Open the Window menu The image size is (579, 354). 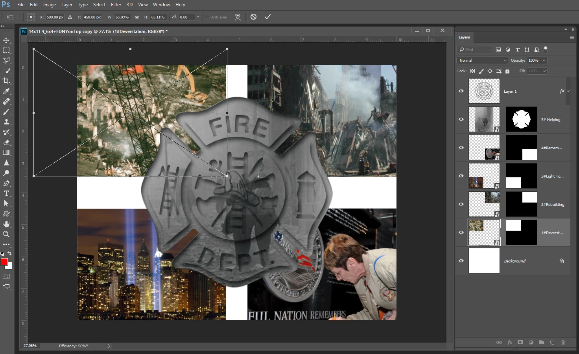click(x=161, y=5)
